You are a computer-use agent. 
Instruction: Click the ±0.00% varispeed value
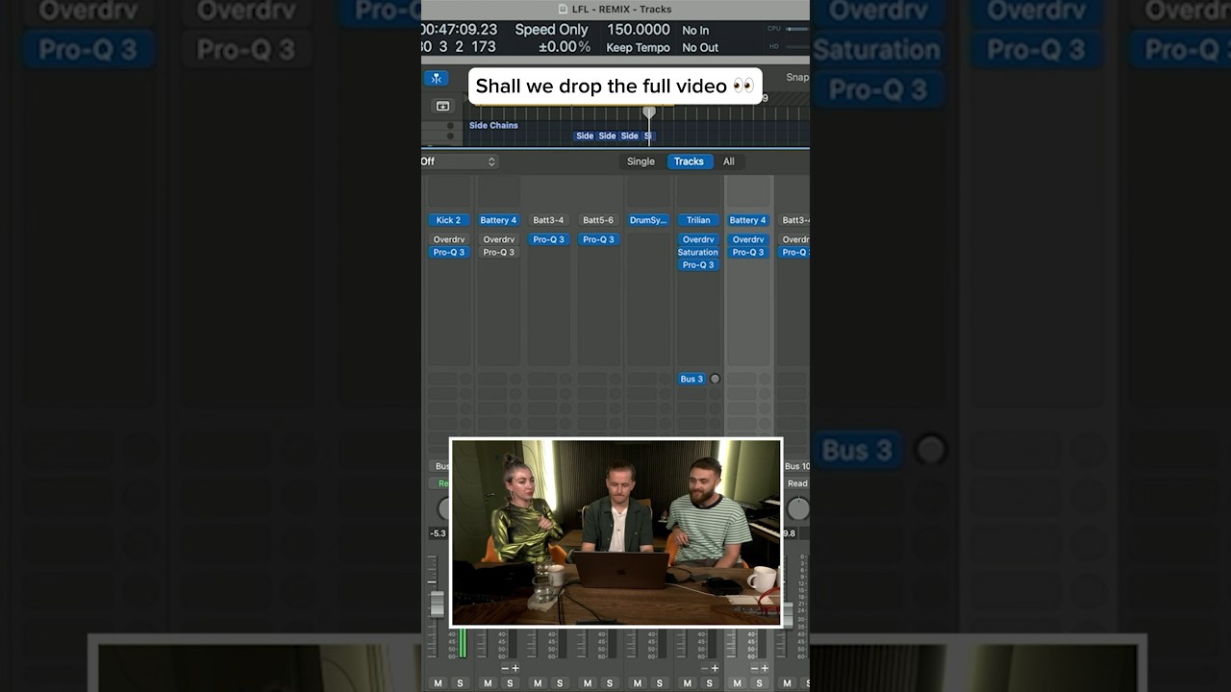[x=565, y=47]
